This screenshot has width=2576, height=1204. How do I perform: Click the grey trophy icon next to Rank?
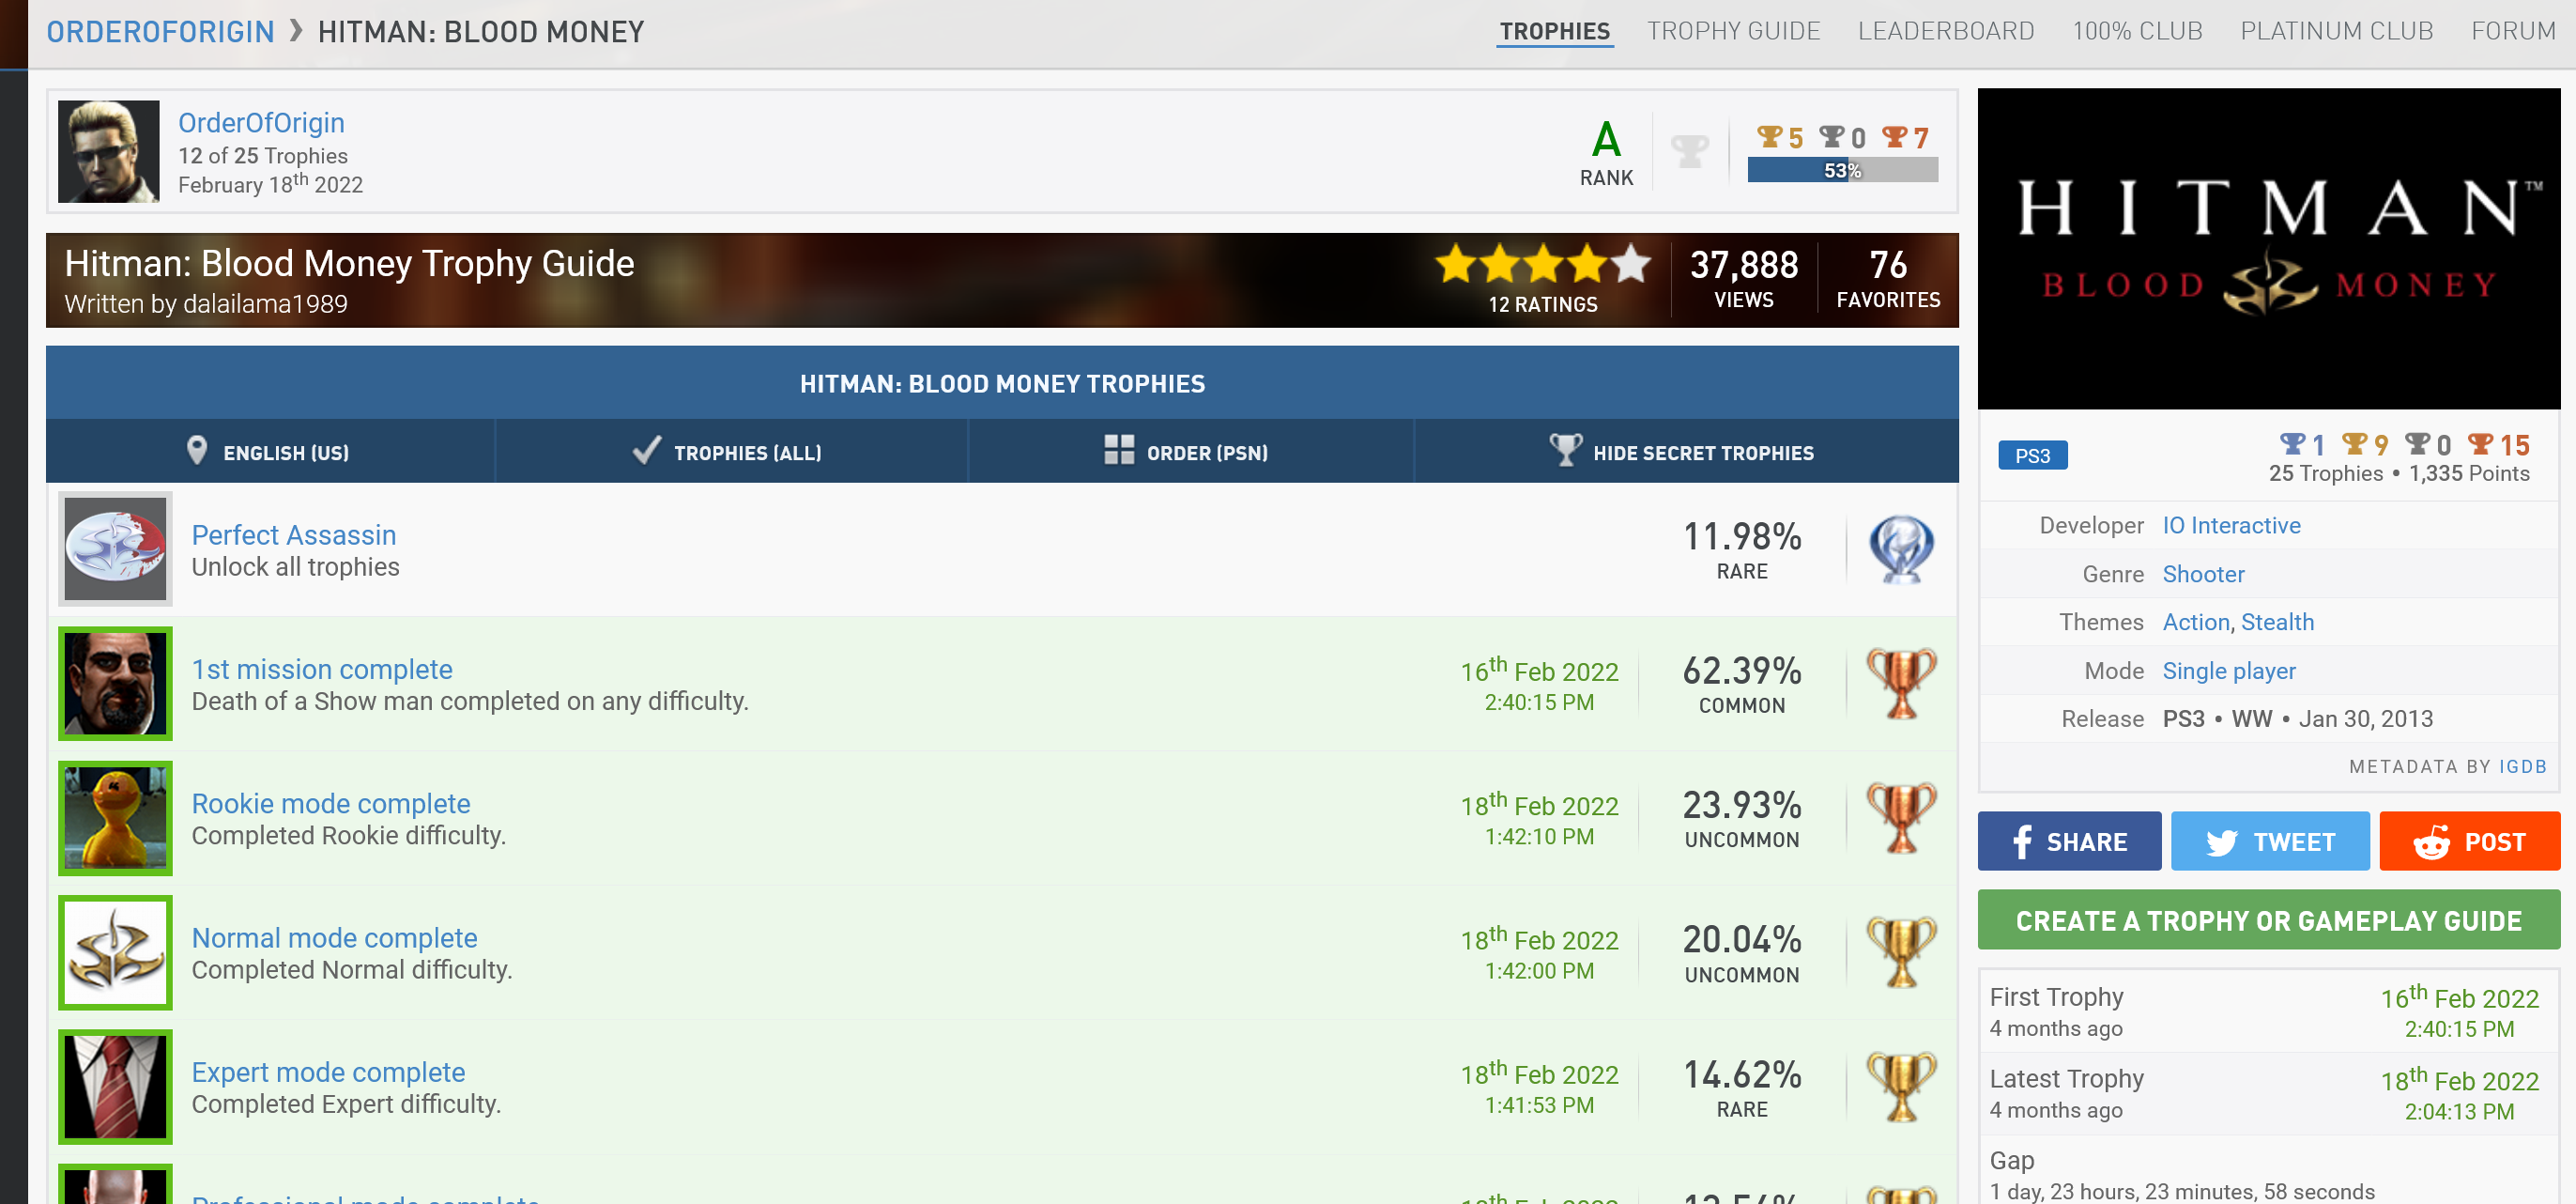(x=1689, y=151)
